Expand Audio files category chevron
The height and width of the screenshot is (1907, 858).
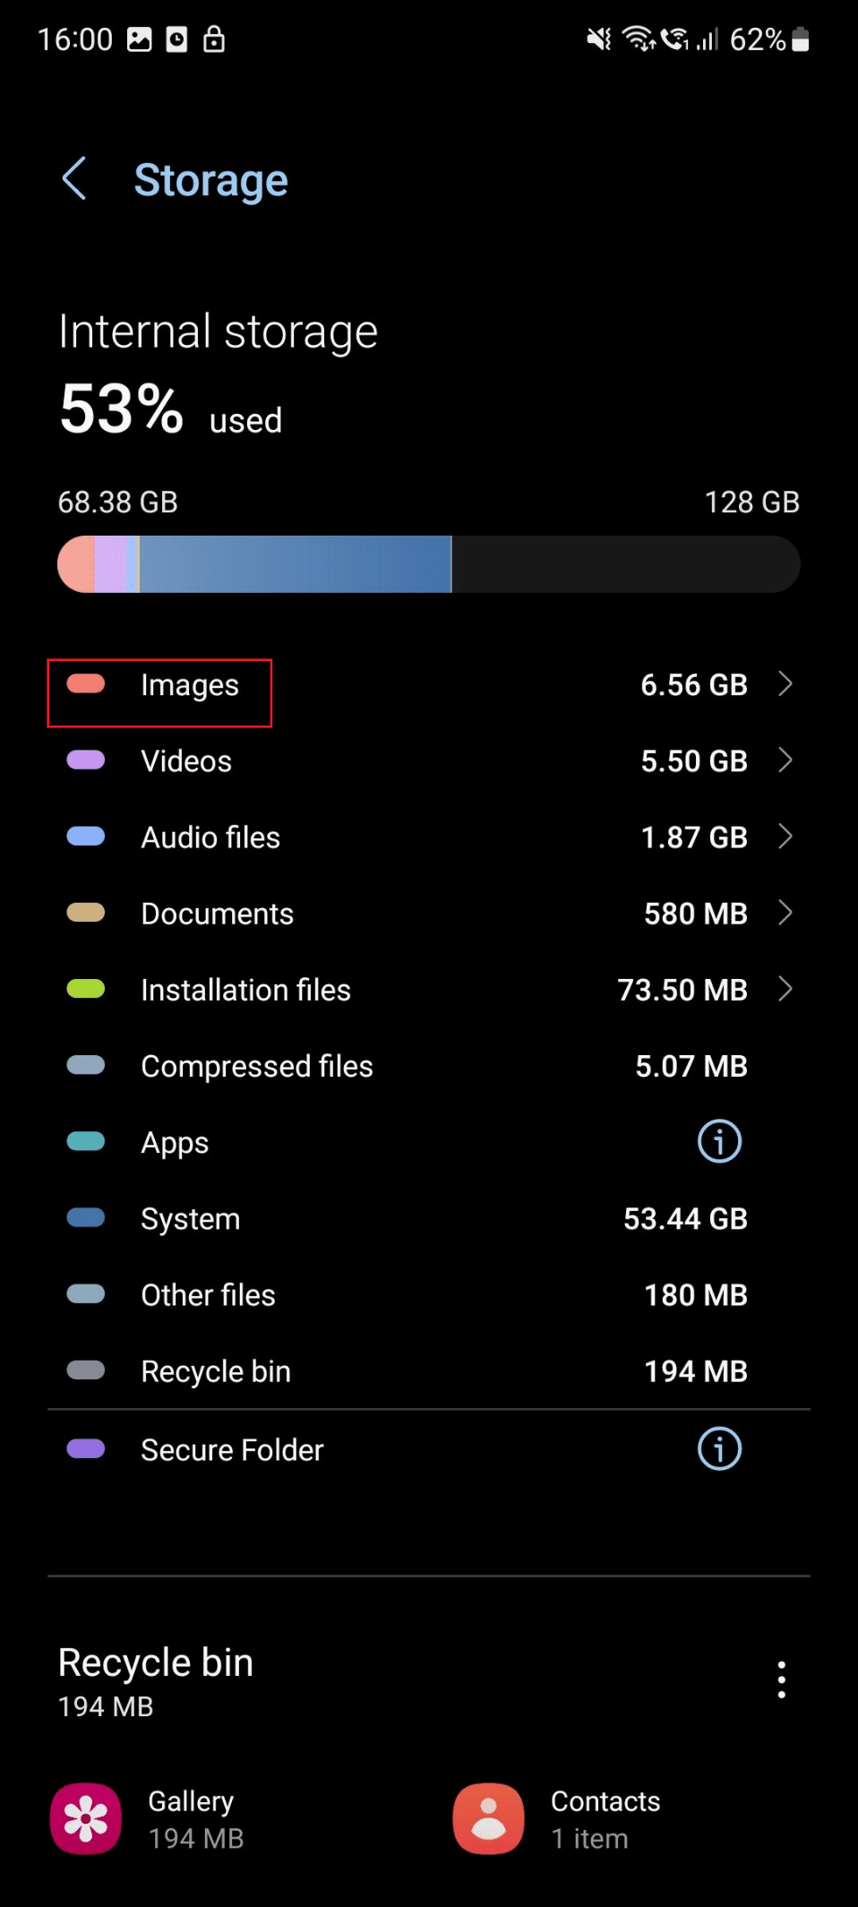785,837
